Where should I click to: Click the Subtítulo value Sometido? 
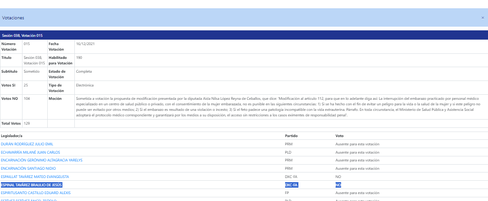tap(32, 71)
